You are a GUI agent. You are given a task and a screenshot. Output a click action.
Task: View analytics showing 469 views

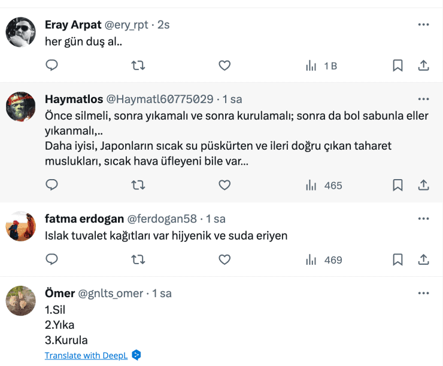(324, 259)
